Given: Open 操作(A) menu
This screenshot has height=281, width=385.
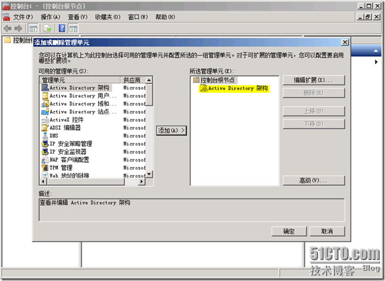Looking at the screenshot, I should pyautogui.click(x=50, y=17).
